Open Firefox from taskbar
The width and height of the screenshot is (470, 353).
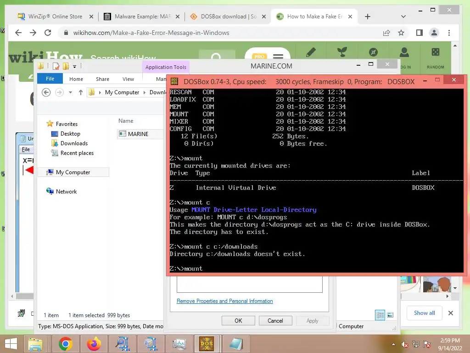point(94,344)
